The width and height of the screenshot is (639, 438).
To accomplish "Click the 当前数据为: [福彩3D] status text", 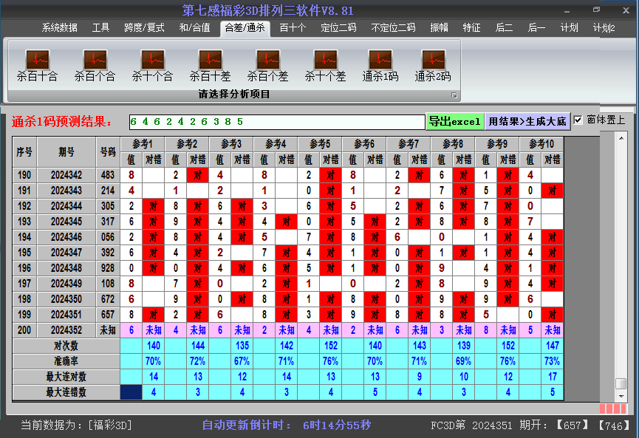I will click(76, 425).
